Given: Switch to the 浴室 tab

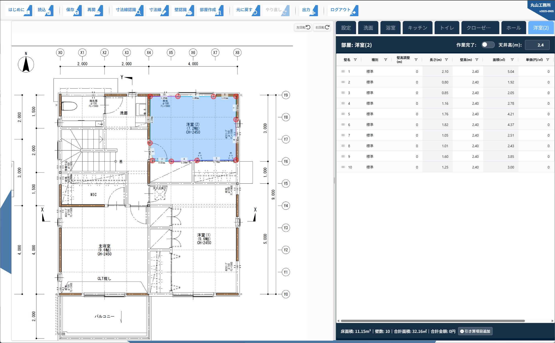Looking at the screenshot, I should click(x=390, y=28).
